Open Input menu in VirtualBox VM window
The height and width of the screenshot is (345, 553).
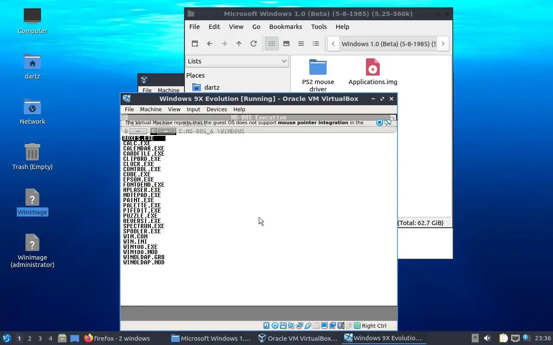click(x=193, y=110)
